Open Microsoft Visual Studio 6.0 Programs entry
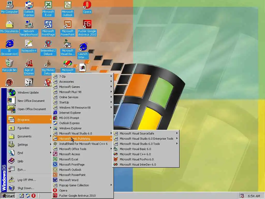Image resolution: width=265 pixels, height=199 pixels. (x=83, y=133)
